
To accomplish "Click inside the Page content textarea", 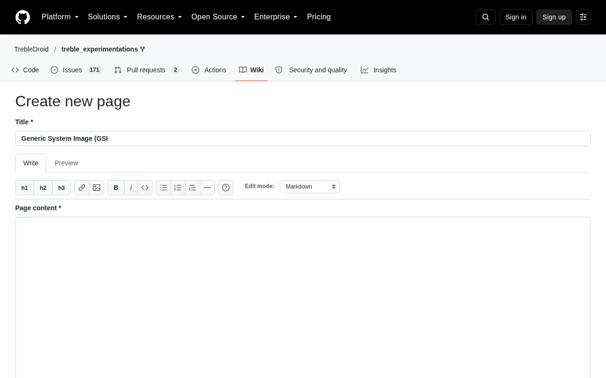I will 303,298.
